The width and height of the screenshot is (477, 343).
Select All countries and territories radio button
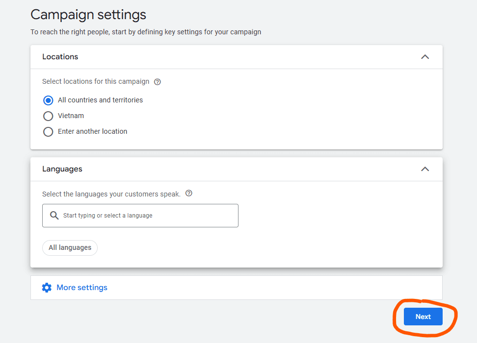[48, 100]
